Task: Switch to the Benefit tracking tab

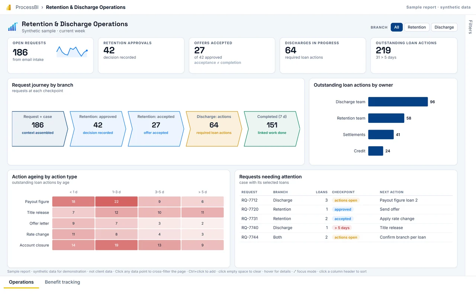Action: [62, 282]
